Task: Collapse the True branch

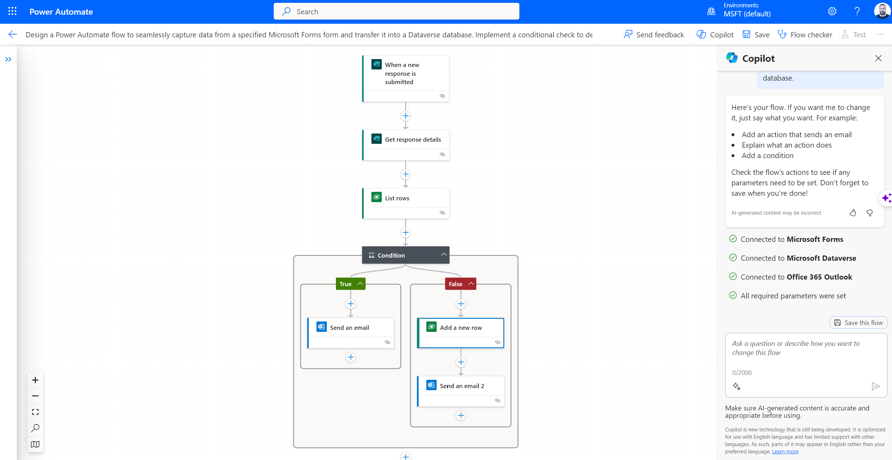Action: point(360,284)
